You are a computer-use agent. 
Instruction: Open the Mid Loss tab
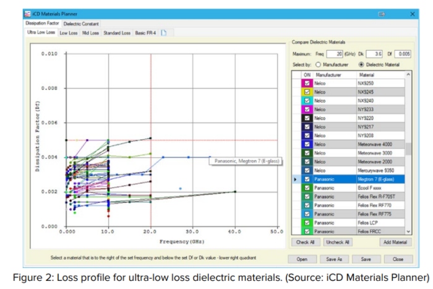pos(90,33)
